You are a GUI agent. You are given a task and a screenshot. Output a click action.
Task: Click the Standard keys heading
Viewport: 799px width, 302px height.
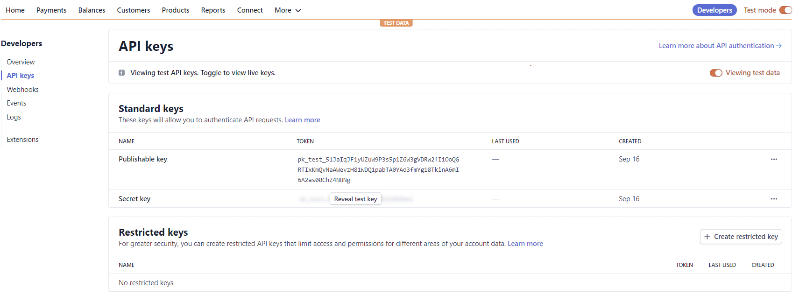[151, 109]
